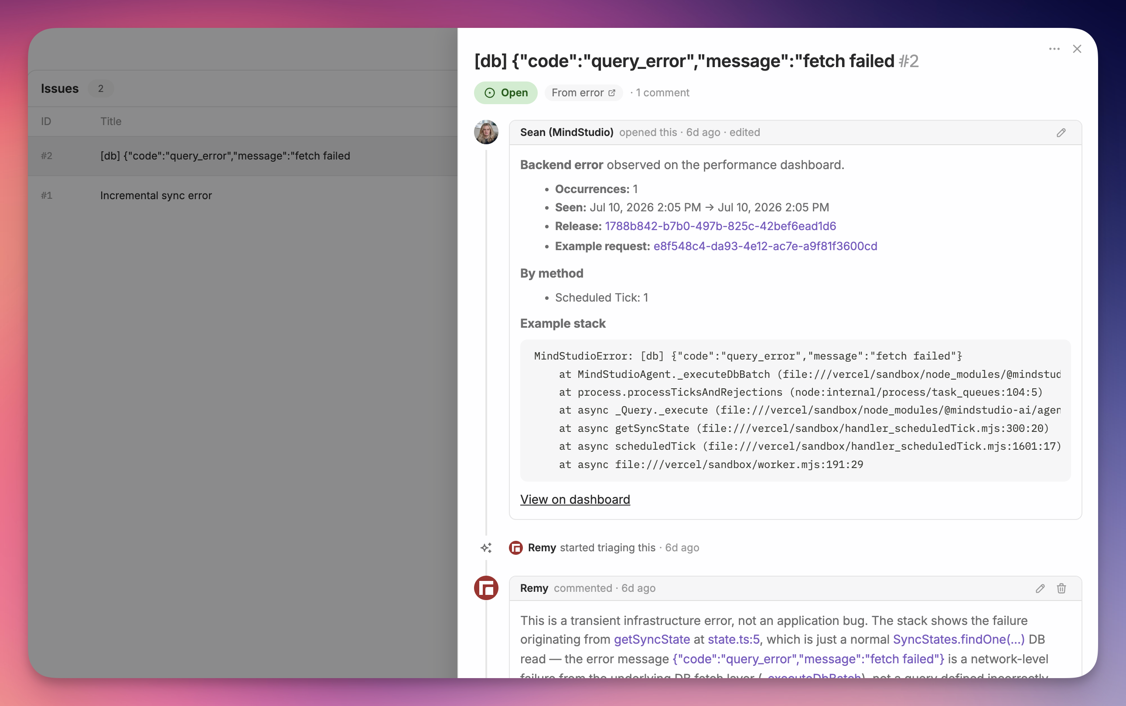Delete Remy's comment with trash icon
The height and width of the screenshot is (706, 1126).
tap(1061, 588)
